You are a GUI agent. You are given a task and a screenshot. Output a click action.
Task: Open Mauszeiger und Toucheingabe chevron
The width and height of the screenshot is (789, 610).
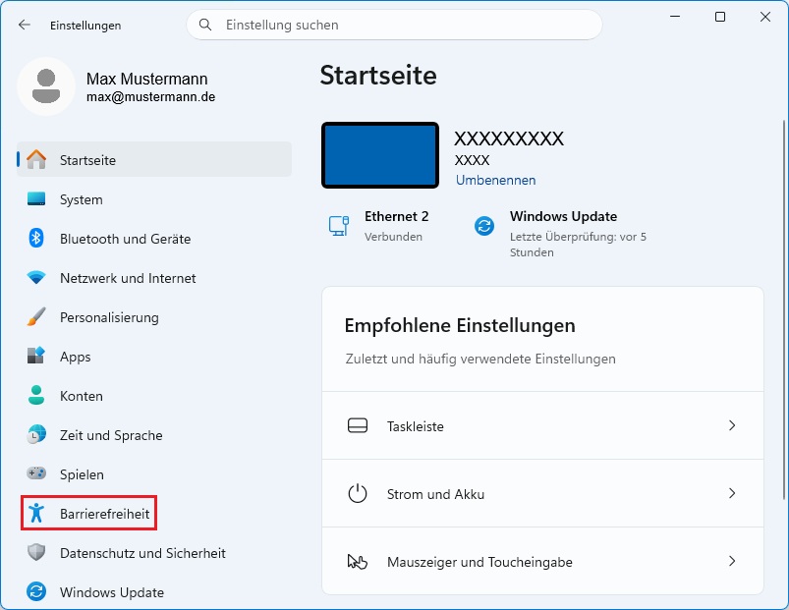click(x=732, y=561)
